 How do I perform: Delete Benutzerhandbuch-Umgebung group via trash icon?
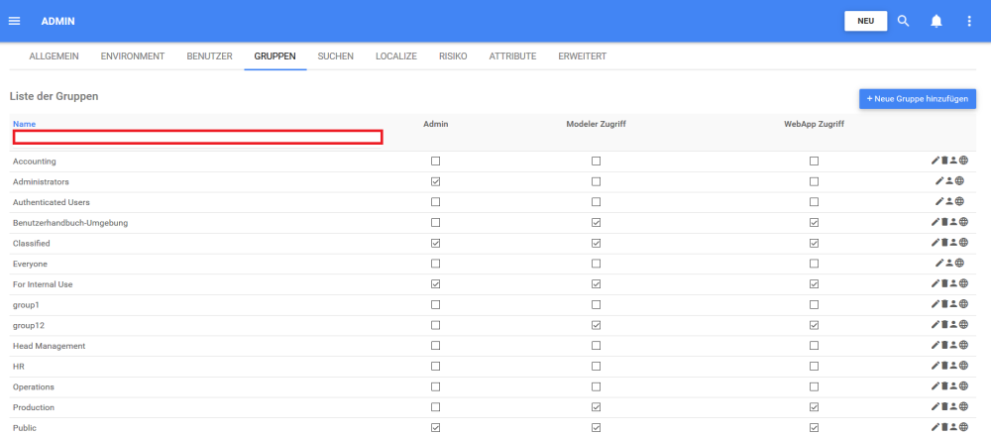click(944, 223)
